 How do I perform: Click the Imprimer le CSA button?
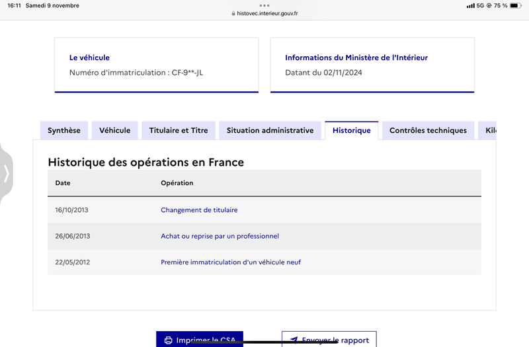click(x=200, y=339)
